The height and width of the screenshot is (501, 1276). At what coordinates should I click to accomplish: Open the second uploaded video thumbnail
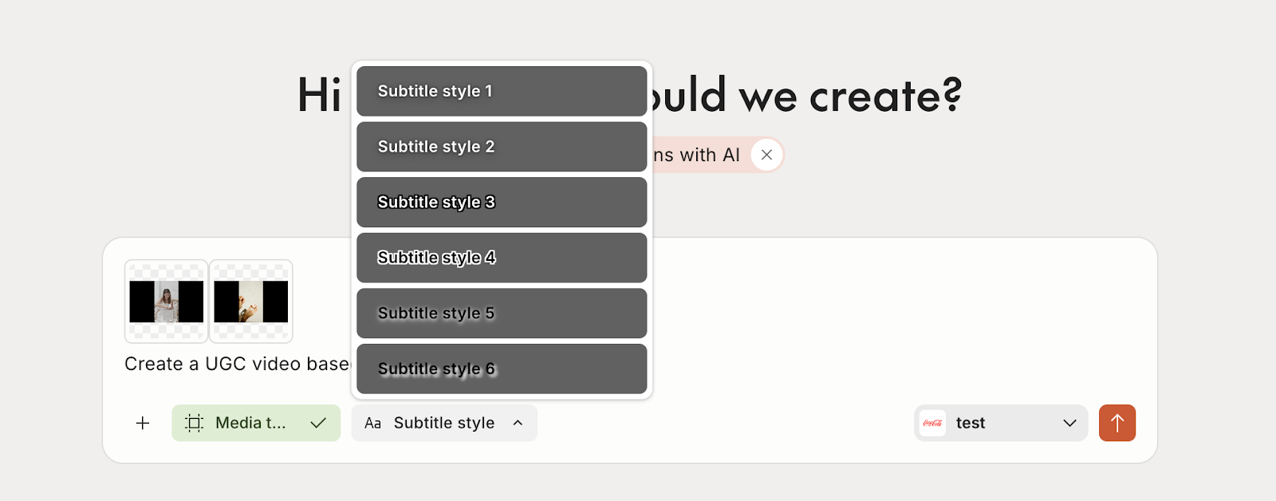251,301
